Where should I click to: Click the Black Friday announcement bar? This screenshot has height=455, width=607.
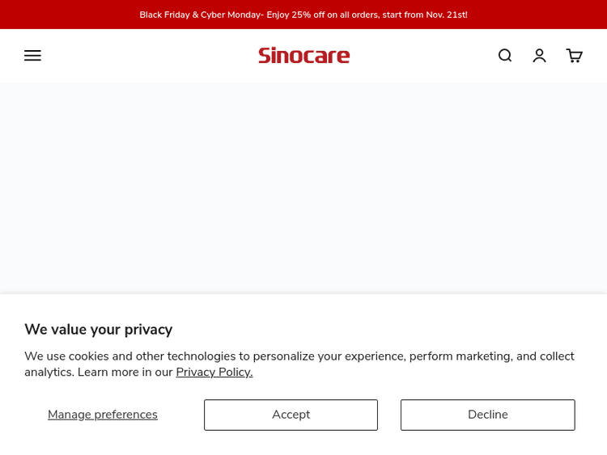point(303,15)
